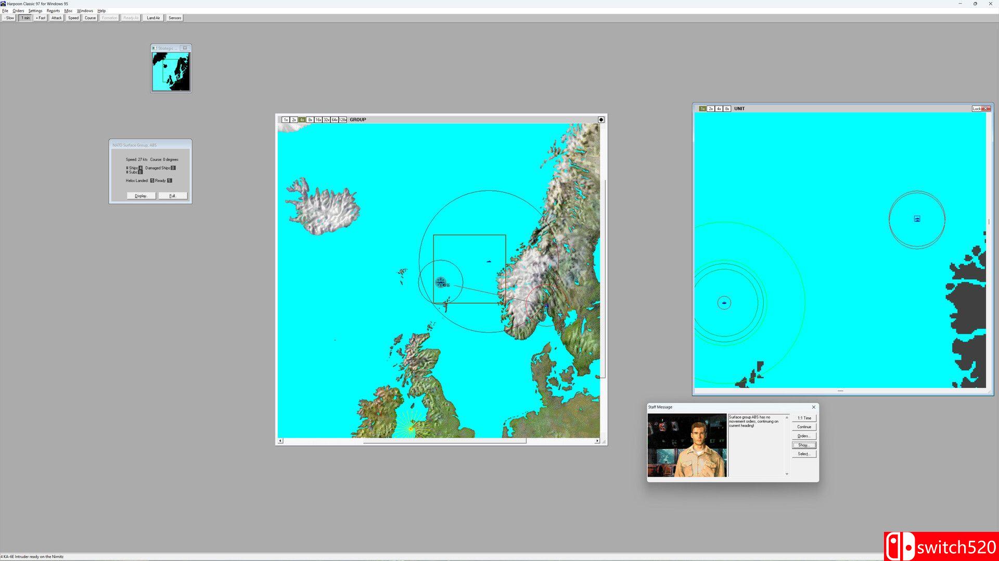Click 1:1 Time in the Staff Message dialog

coord(804,418)
